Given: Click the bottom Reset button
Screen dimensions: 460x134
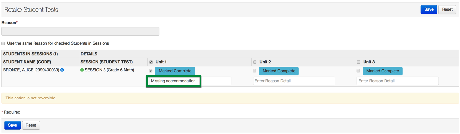Looking at the screenshot, I should coord(31,125).
